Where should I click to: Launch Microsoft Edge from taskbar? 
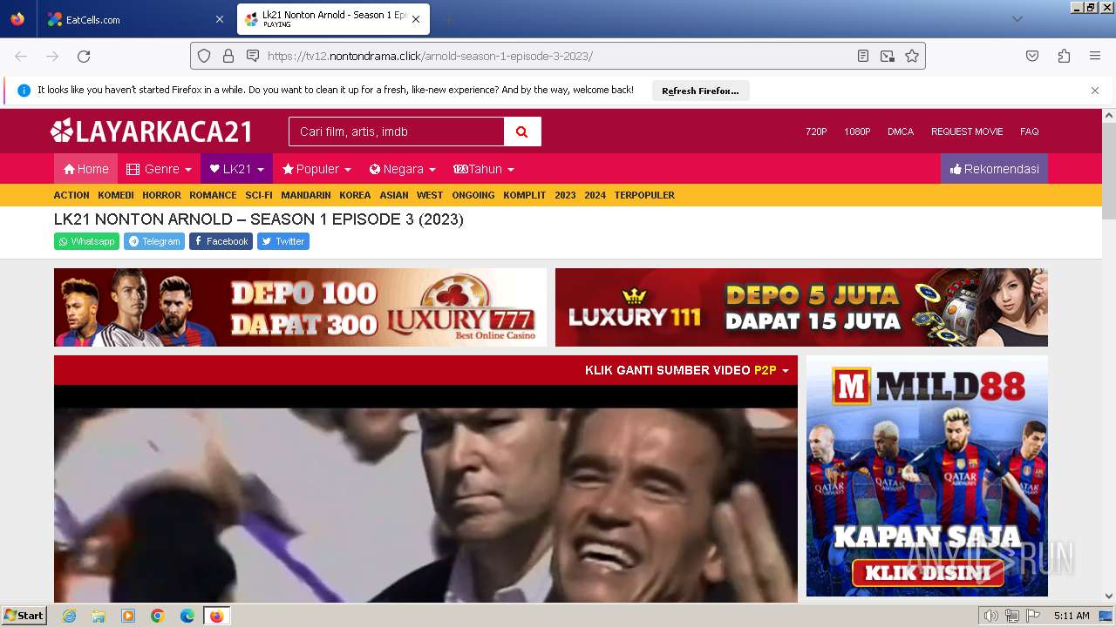[x=187, y=616]
